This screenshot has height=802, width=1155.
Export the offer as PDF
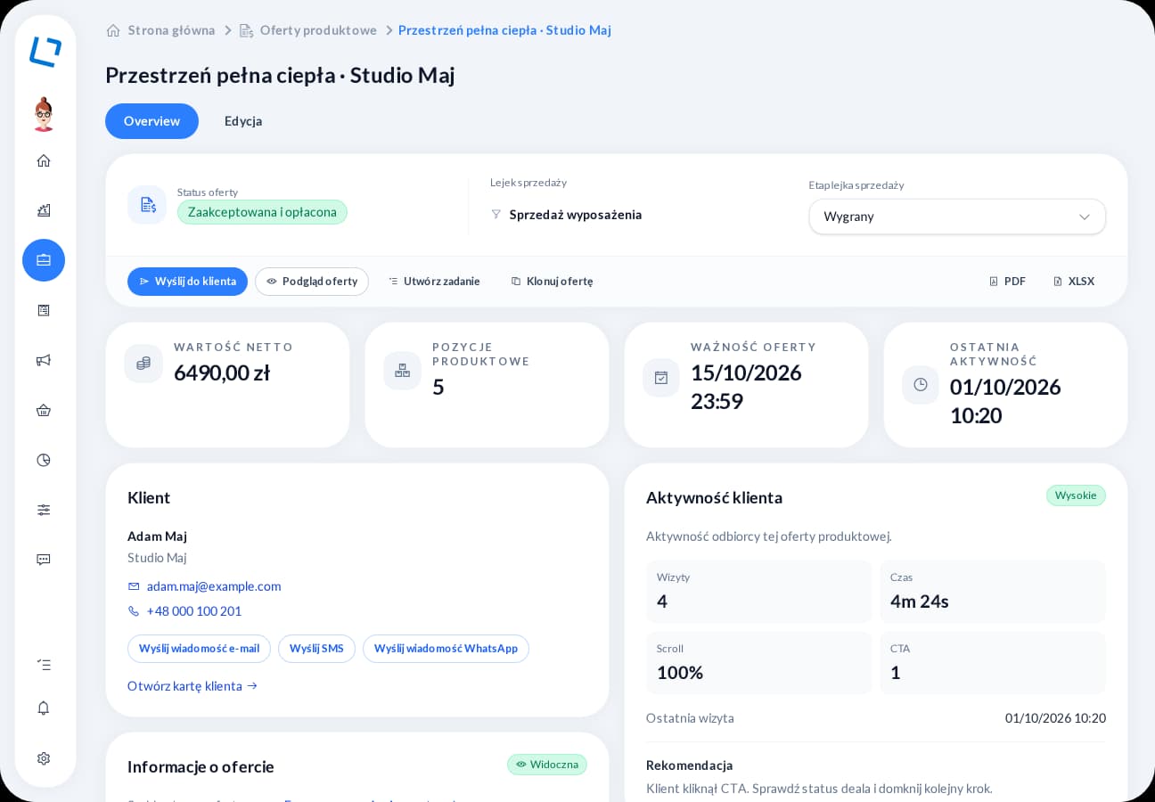coord(1007,282)
